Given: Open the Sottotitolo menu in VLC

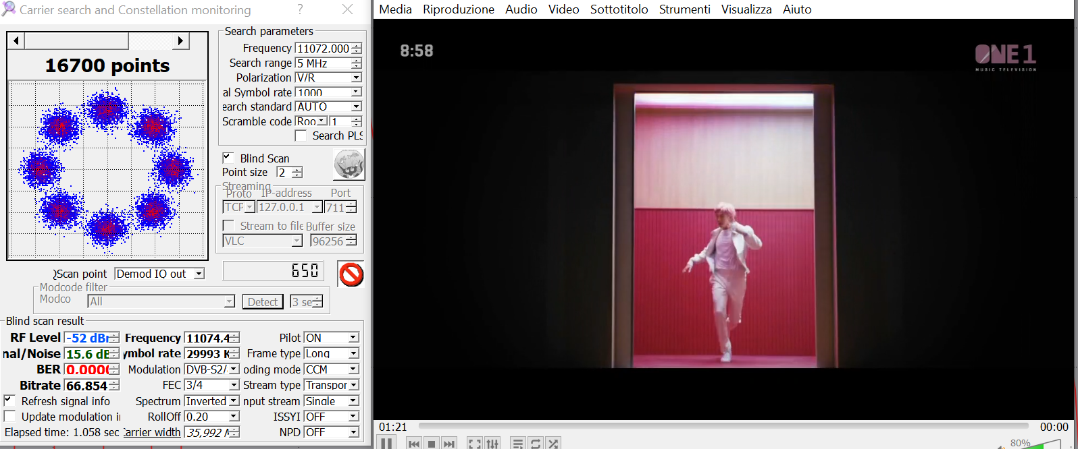Looking at the screenshot, I should click(619, 9).
